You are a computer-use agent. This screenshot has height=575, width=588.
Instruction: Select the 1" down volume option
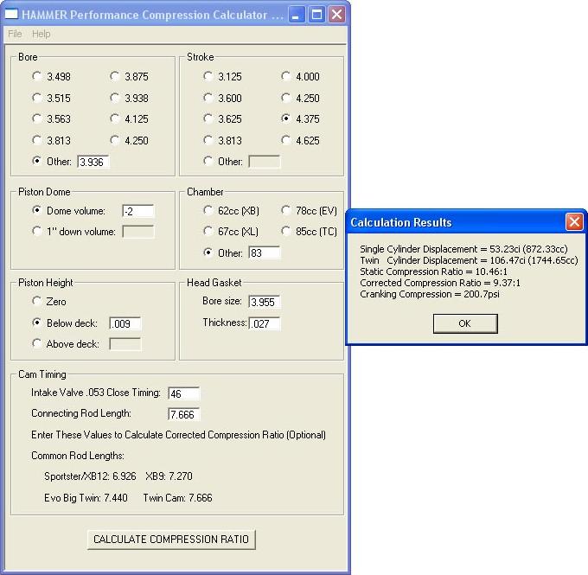pos(36,231)
